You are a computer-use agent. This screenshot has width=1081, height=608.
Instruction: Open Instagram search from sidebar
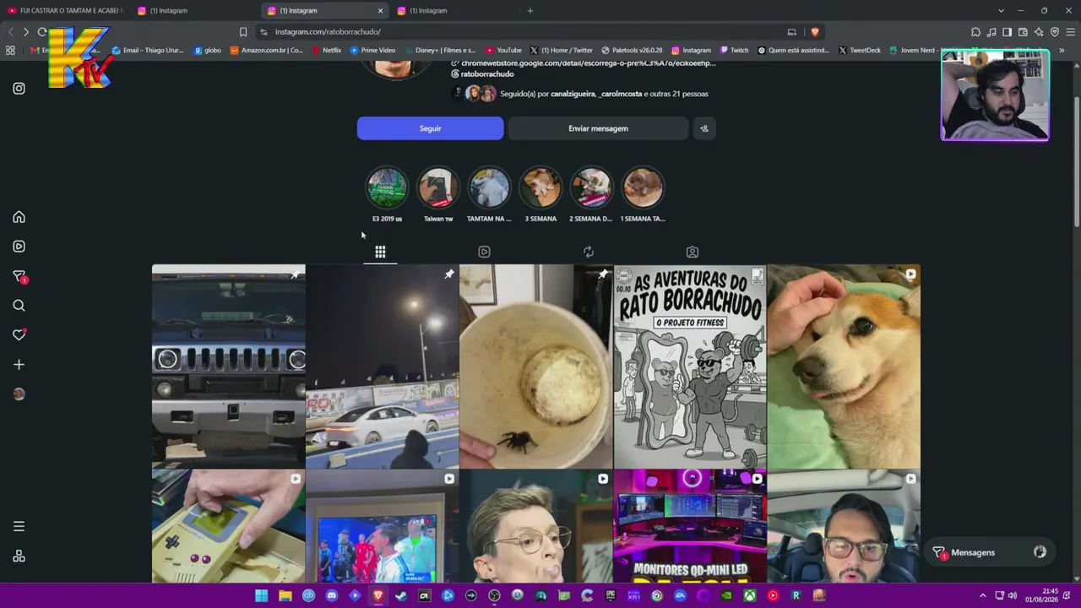click(19, 306)
